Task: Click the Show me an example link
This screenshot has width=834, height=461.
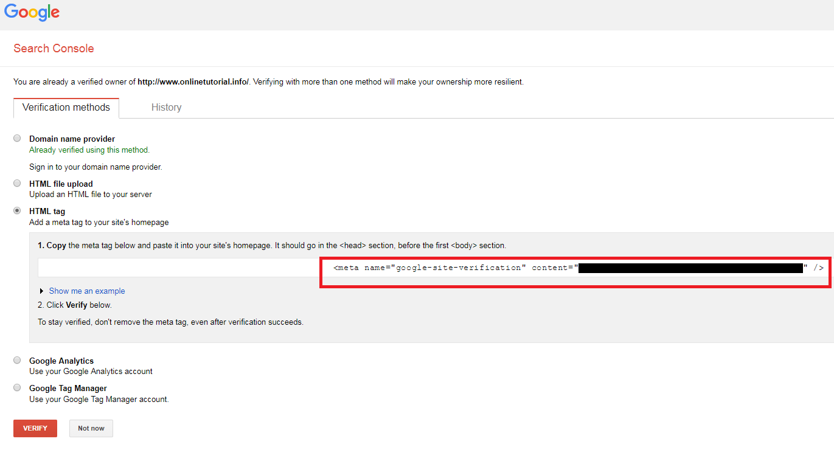Action: tap(87, 291)
